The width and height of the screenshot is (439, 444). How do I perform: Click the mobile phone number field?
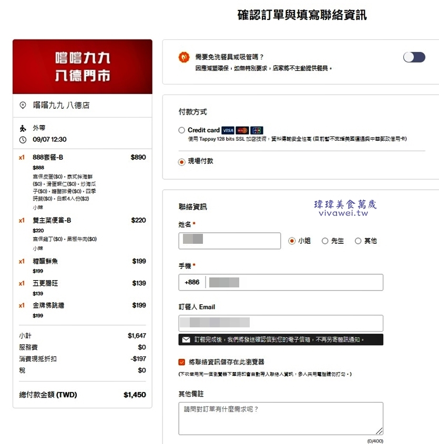(293, 282)
